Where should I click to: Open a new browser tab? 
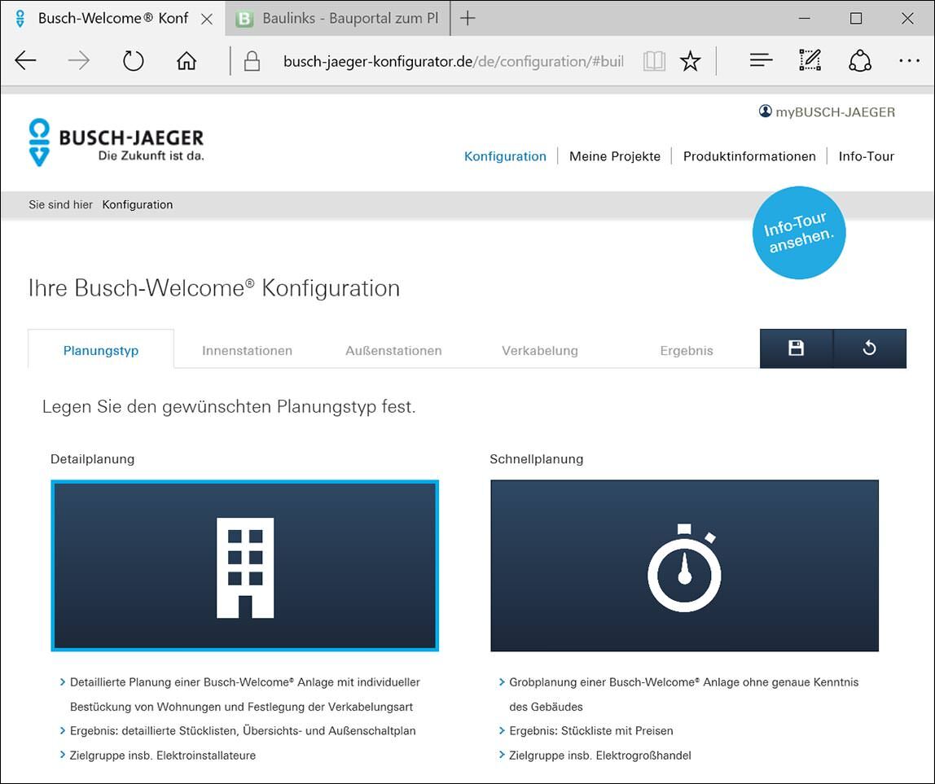(468, 19)
